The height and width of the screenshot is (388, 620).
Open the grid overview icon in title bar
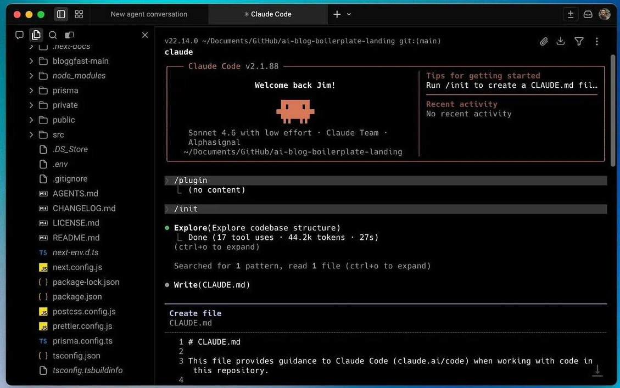79,14
